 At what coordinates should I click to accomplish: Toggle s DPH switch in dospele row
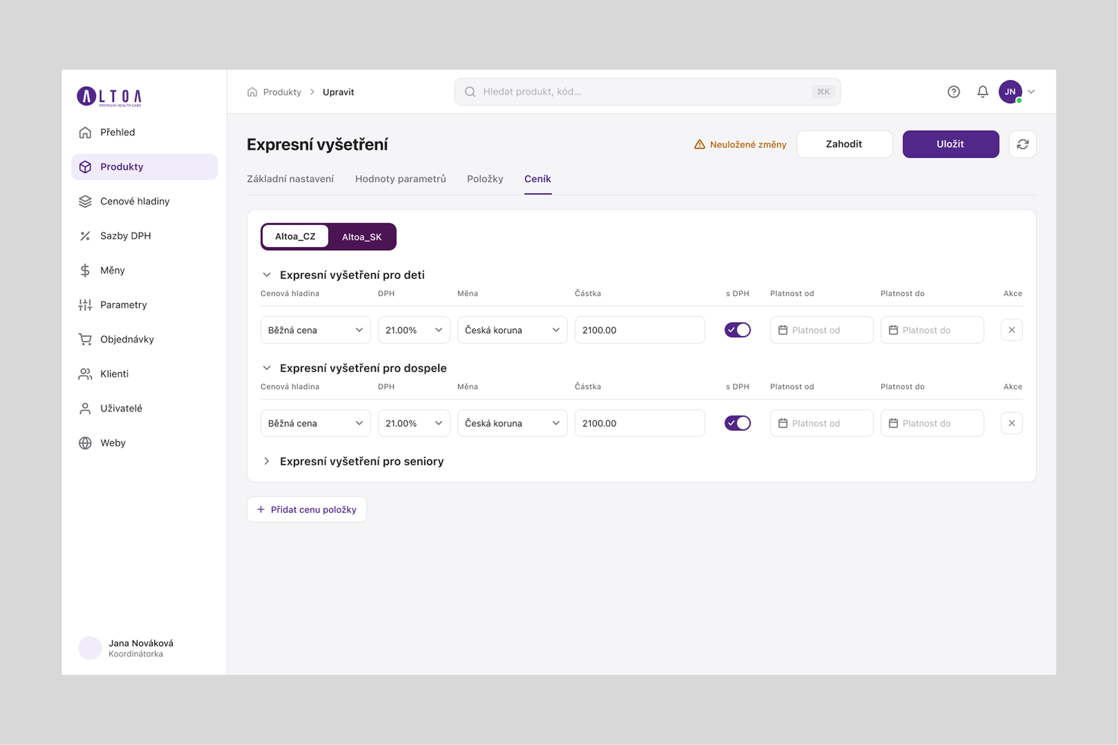coord(737,424)
